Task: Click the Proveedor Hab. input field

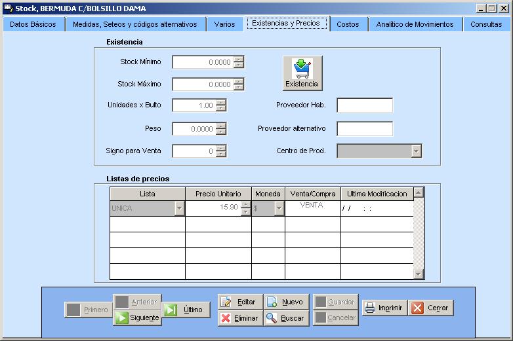Action: (365, 105)
